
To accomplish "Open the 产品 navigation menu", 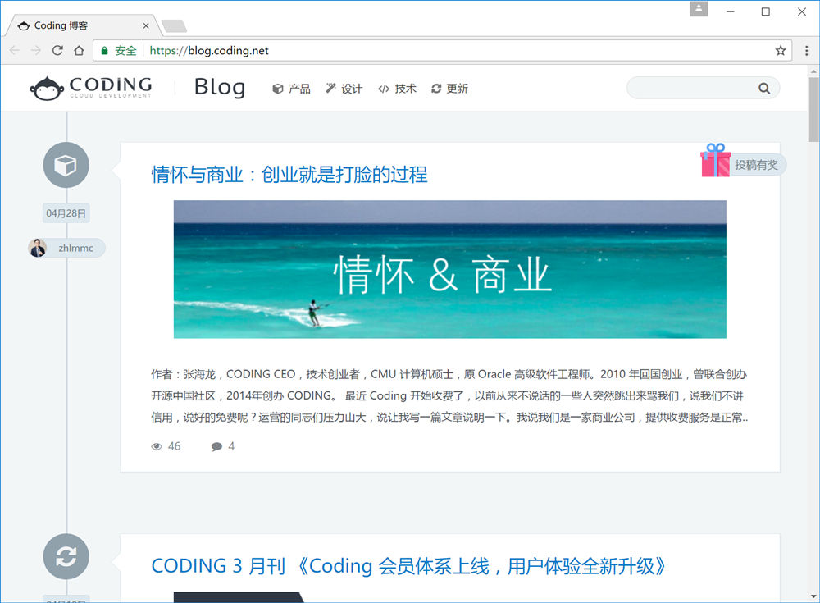I will click(x=291, y=89).
